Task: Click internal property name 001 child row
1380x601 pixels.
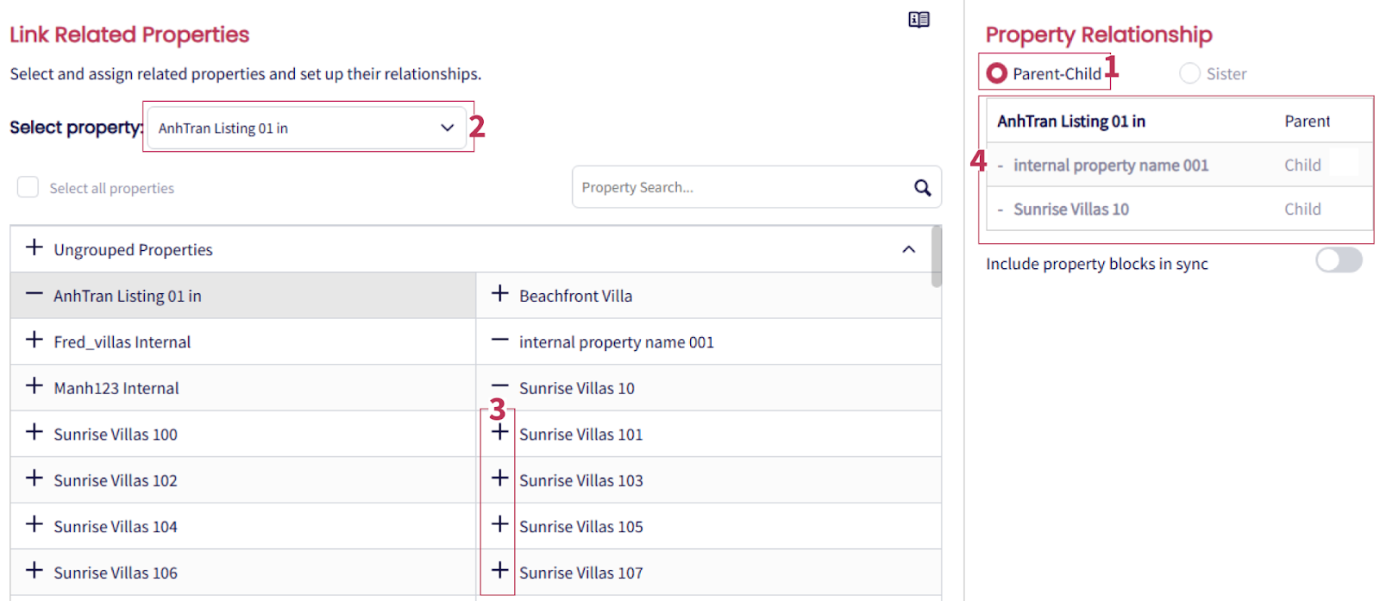Action: pos(1111,166)
